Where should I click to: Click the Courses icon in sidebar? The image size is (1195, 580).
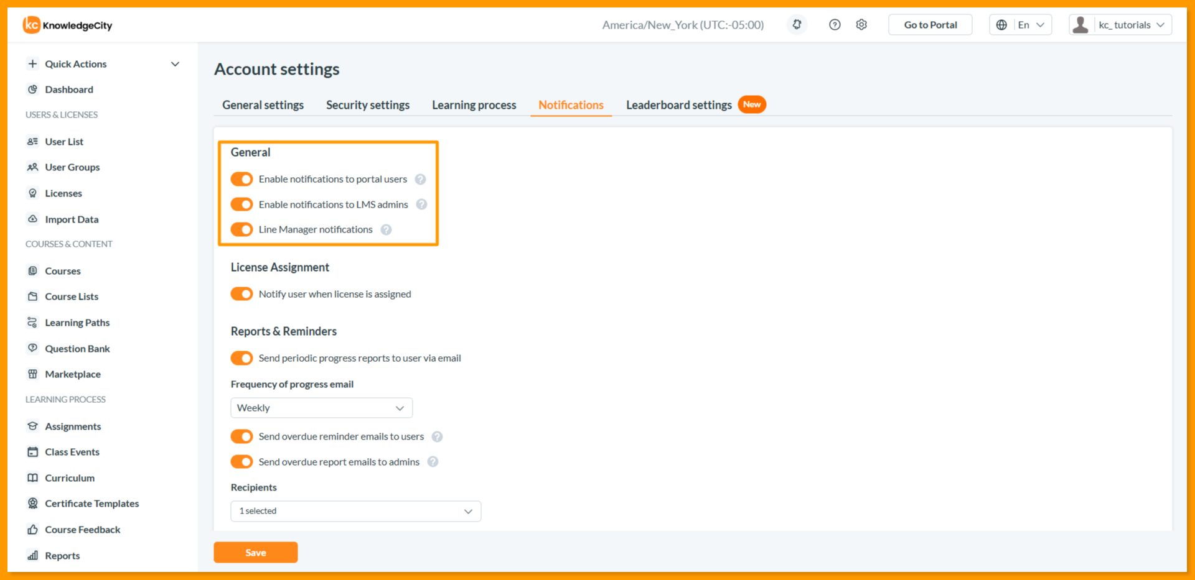[x=33, y=271]
